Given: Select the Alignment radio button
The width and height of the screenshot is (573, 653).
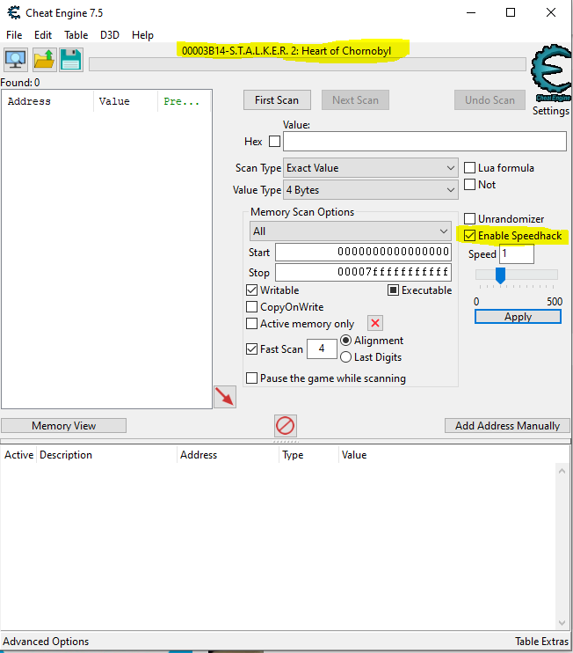Looking at the screenshot, I should pos(345,341).
